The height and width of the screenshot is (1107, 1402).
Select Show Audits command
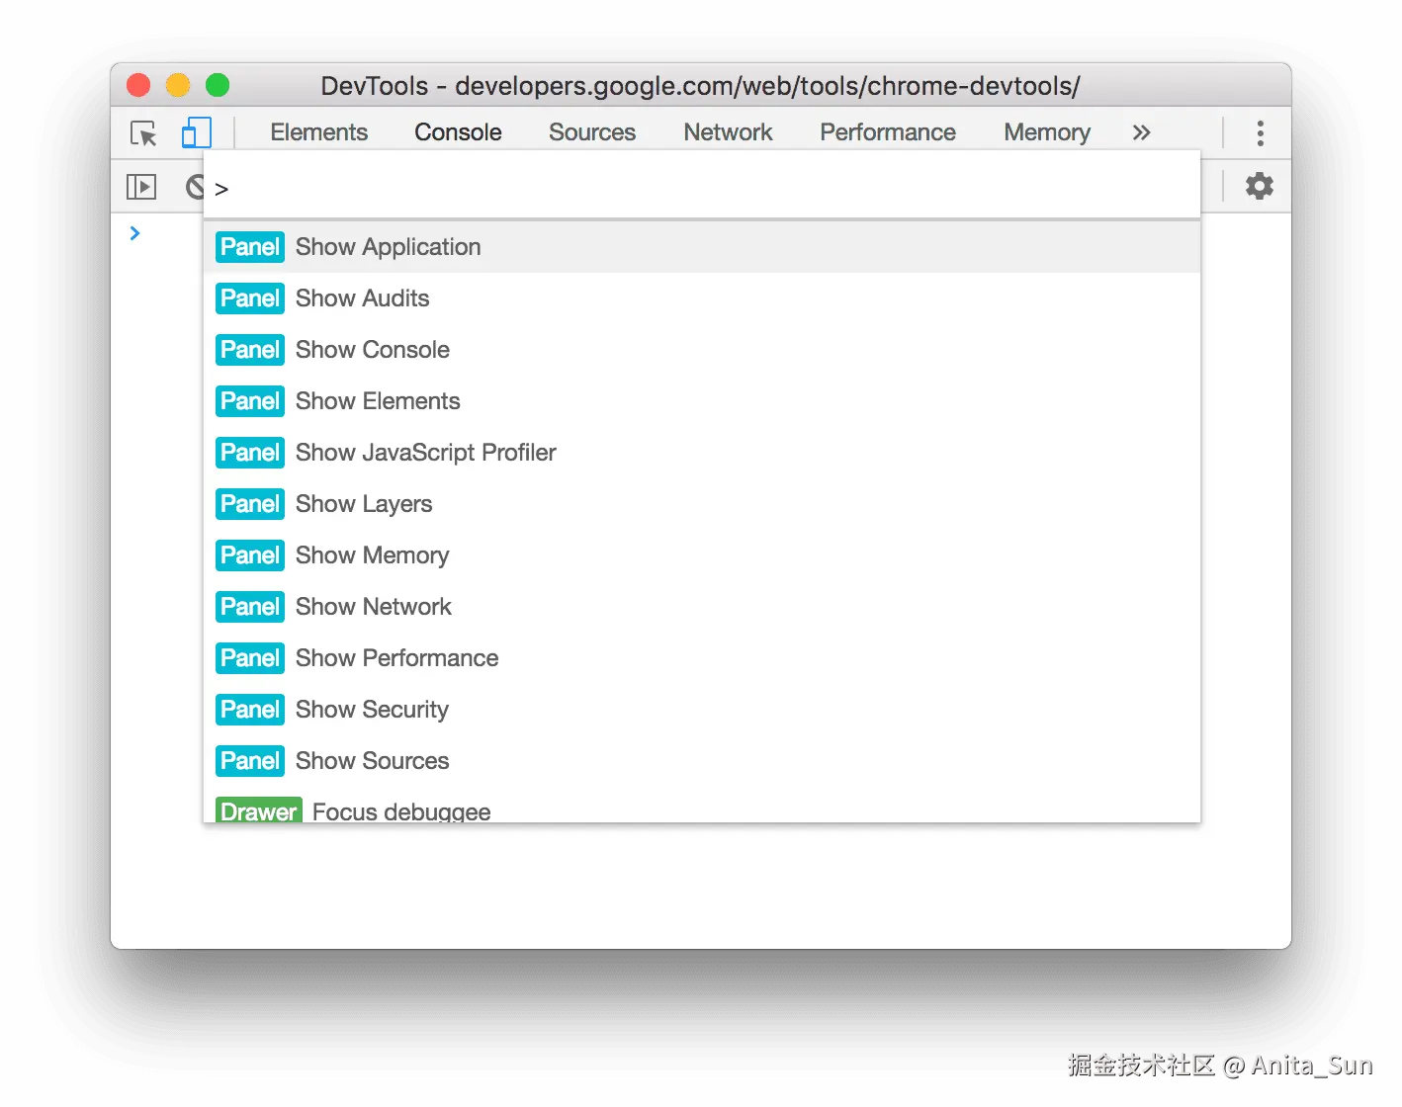pyautogui.click(x=702, y=298)
